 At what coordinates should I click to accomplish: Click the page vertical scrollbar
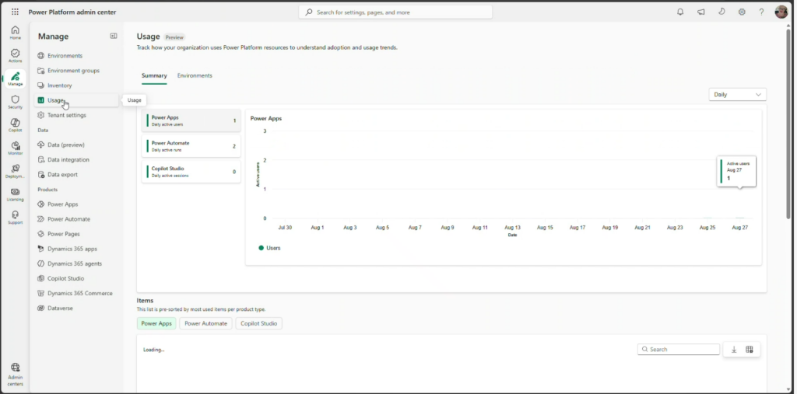click(x=788, y=122)
